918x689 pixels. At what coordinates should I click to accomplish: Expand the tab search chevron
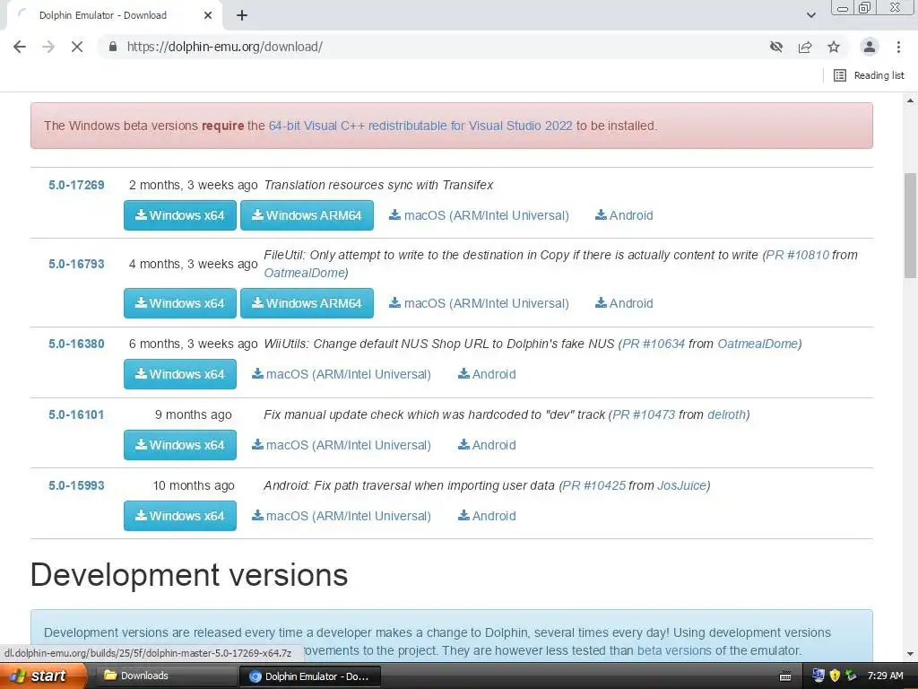pyautogui.click(x=810, y=16)
